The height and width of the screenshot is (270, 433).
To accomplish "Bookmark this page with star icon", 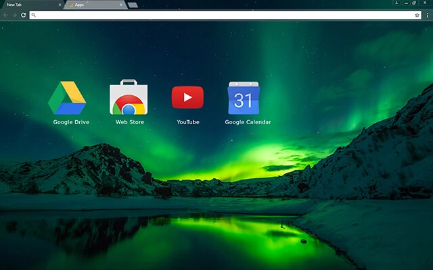I will (417, 15).
